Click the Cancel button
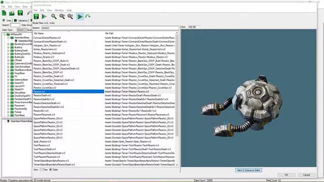This screenshot has width=324, height=182. coord(306,175)
